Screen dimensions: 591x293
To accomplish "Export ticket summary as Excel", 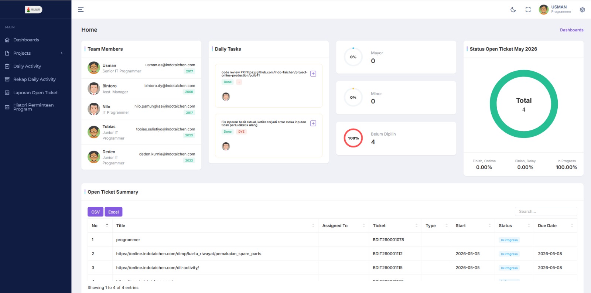I will pos(113,212).
